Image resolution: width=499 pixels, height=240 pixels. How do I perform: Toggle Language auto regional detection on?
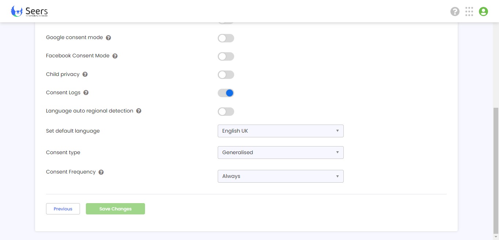(226, 111)
